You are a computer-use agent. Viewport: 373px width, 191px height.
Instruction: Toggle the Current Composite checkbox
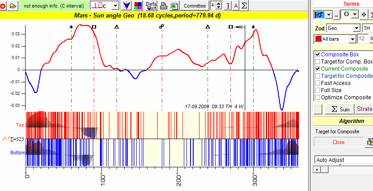tap(317, 69)
